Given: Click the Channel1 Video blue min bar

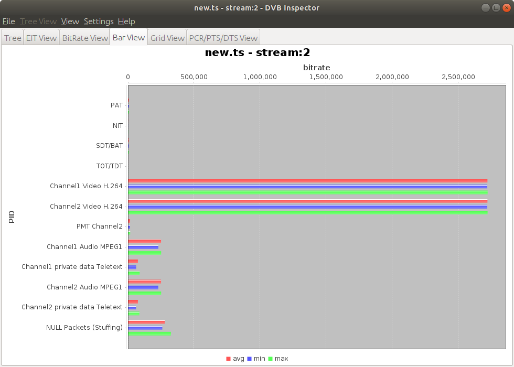Looking at the screenshot, I should point(307,187).
